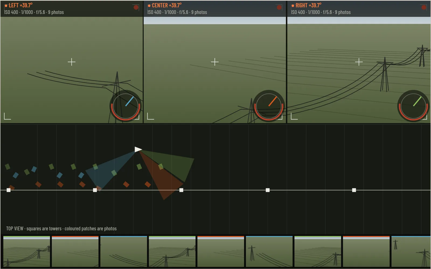Click the crosshair in the LEFT camera view
Image resolution: width=431 pixels, height=269 pixels.
point(71,62)
